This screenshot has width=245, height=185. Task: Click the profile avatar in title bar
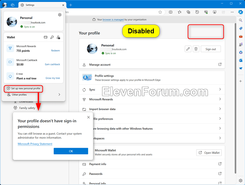(5, 5)
